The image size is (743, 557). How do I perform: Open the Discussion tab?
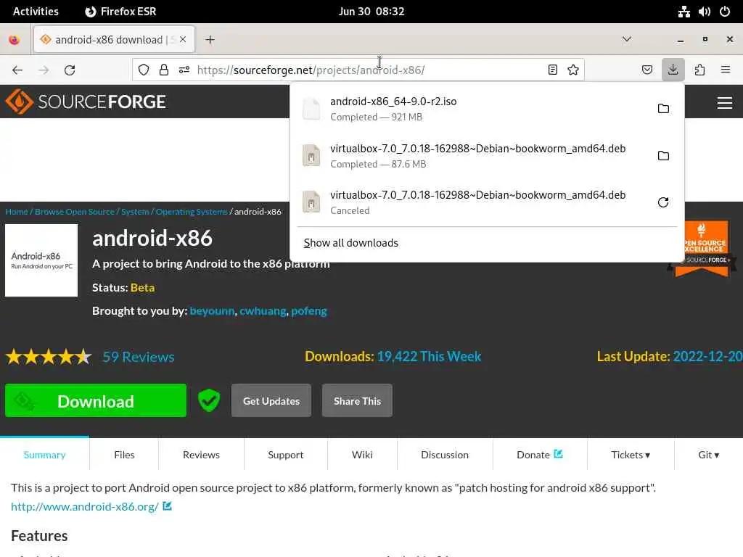pyautogui.click(x=445, y=455)
